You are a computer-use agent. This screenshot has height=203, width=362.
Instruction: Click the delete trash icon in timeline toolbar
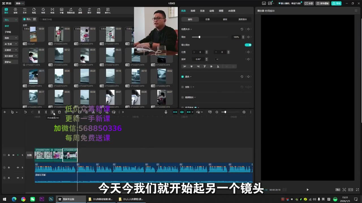(x=59, y=112)
